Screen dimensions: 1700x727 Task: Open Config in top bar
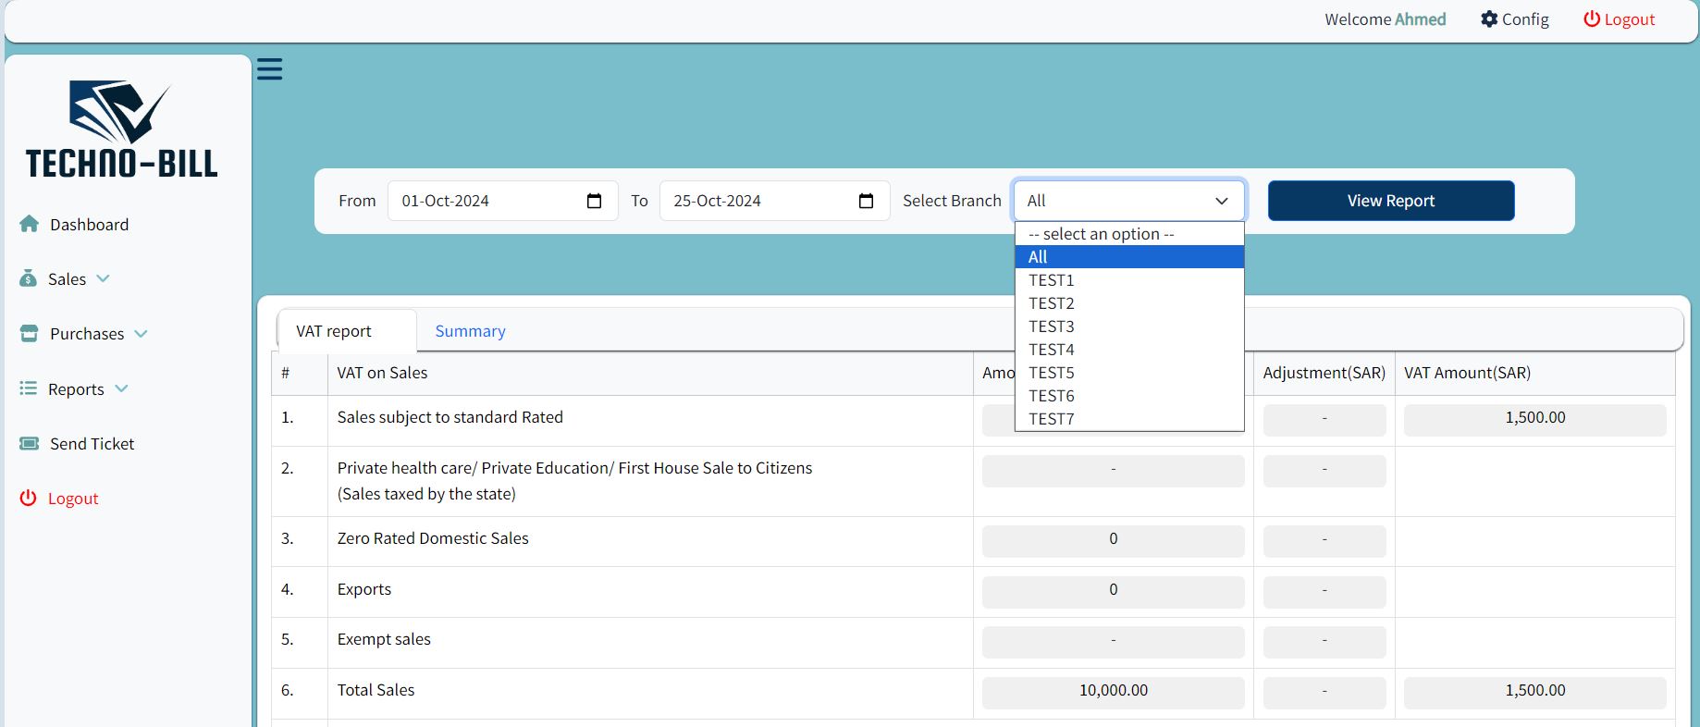tap(1525, 19)
